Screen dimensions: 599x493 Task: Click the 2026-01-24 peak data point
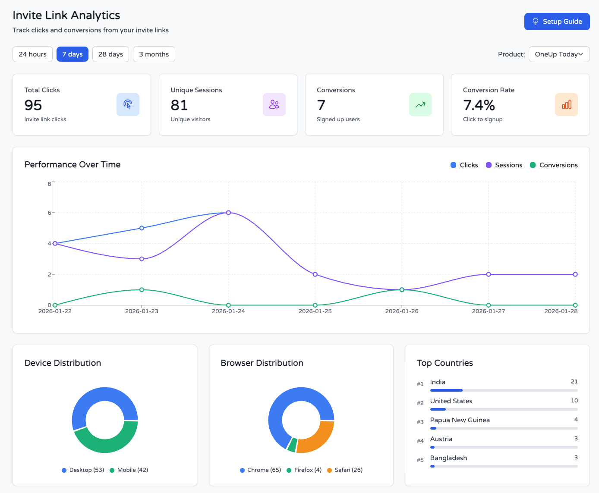point(228,213)
